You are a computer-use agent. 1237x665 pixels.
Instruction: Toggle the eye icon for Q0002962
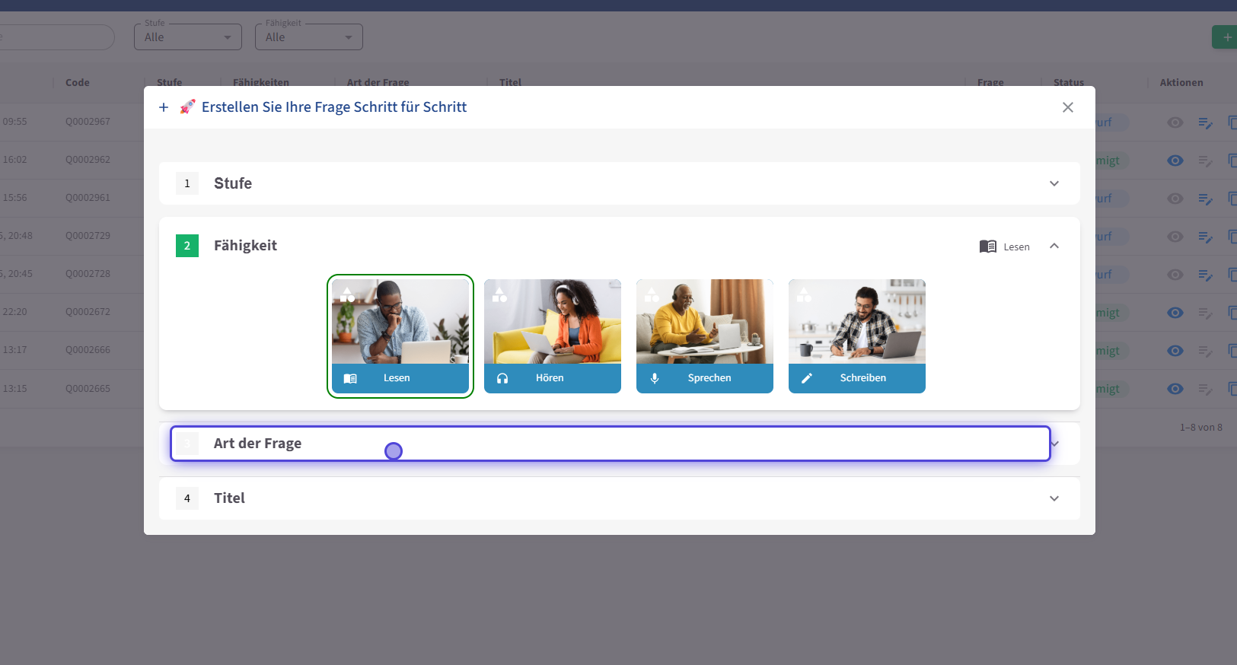click(1175, 161)
